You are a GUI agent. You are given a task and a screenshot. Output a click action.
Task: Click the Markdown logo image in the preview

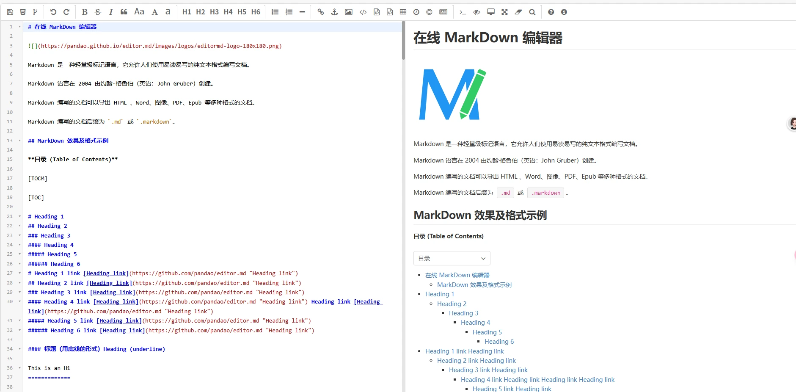click(x=452, y=94)
